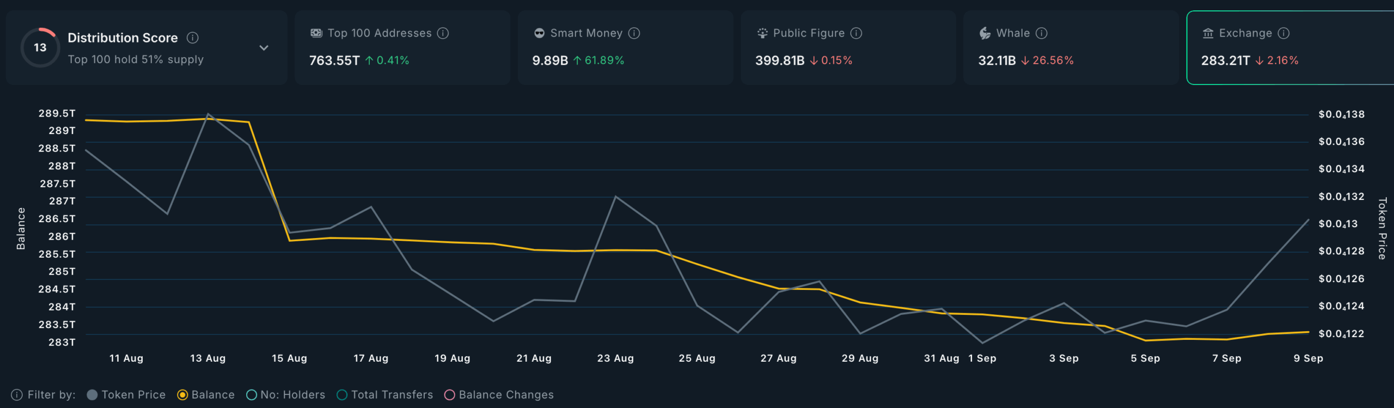Enable the No: Holders filter
The height and width of the screenshot is (408, 1394).
pos(285,395)
